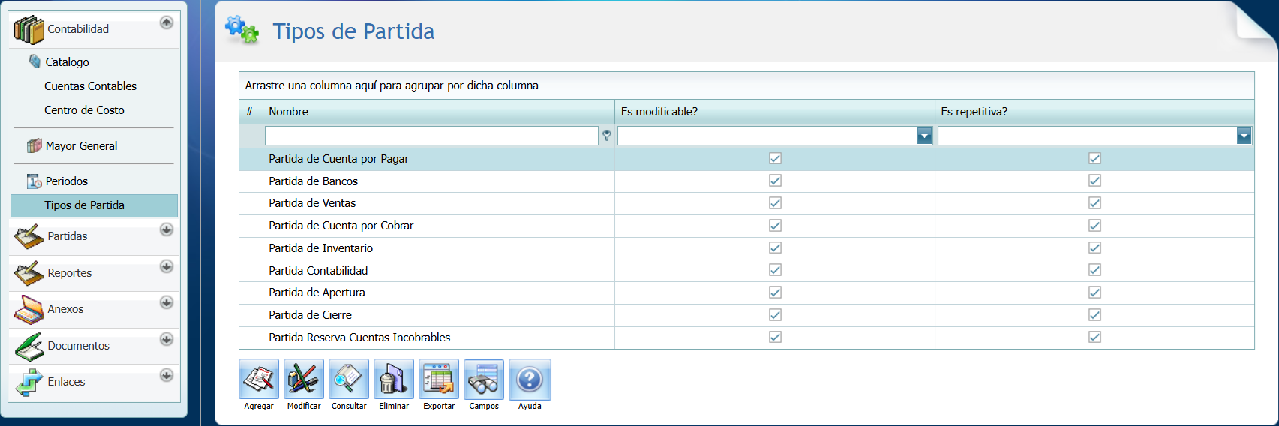Open the Campos binoculars icon

pos(484,379)
